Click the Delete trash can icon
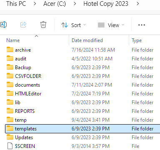 tap(43, 25)
